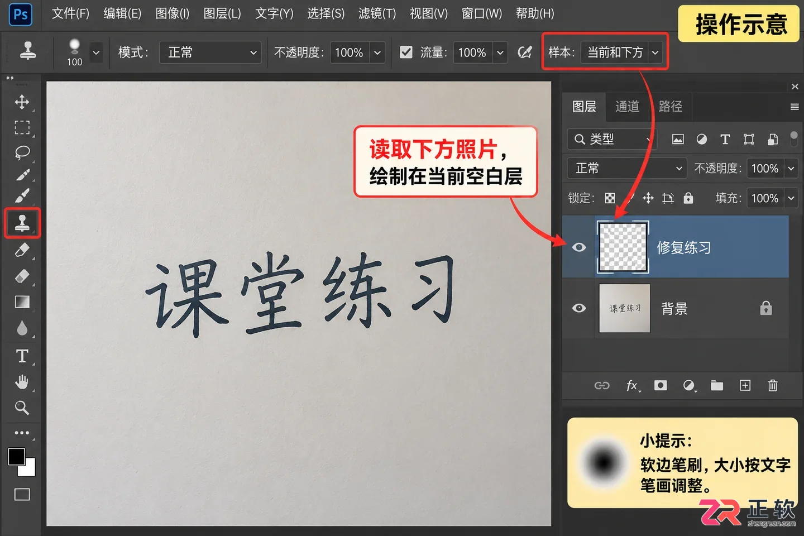This screenshot has width=804, height=536.
Task: Filter layers by text type
Action: [725, 139]
